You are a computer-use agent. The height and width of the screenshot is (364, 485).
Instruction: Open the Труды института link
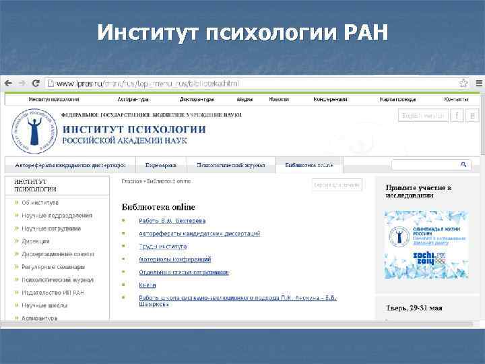(163, 247)
